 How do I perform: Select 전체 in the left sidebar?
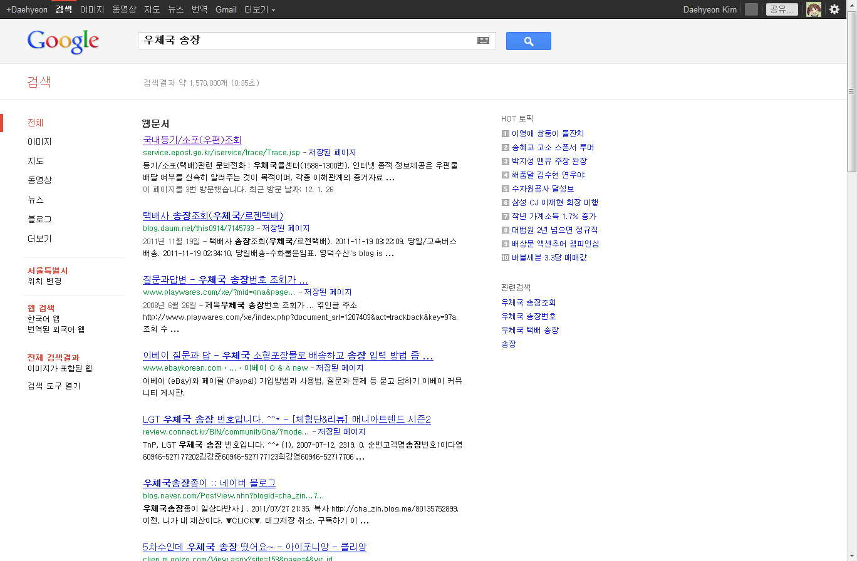36,123
